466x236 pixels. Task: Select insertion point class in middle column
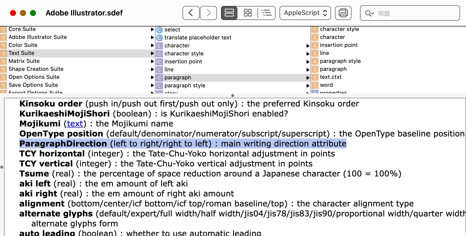233,62
